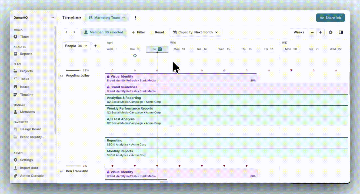Click Angelina Jolley's 89% capacity bar

pyautogui.click(x=73, y=70)
